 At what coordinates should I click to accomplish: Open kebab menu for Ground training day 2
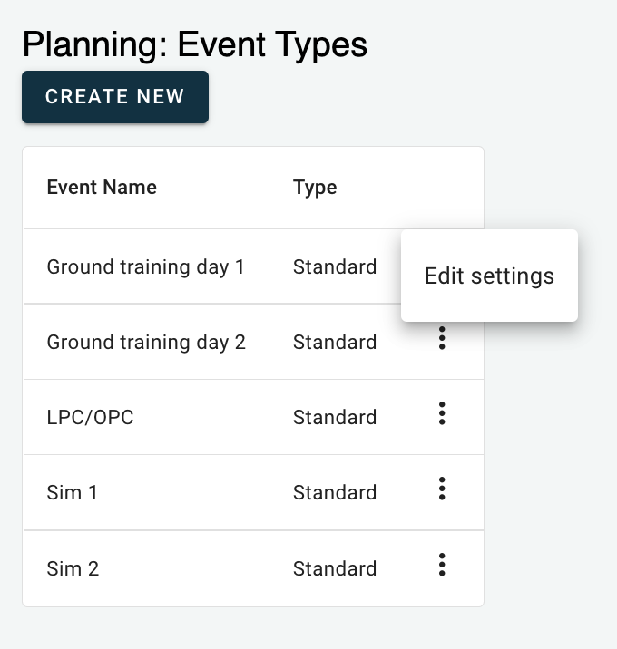coord(442,338)
